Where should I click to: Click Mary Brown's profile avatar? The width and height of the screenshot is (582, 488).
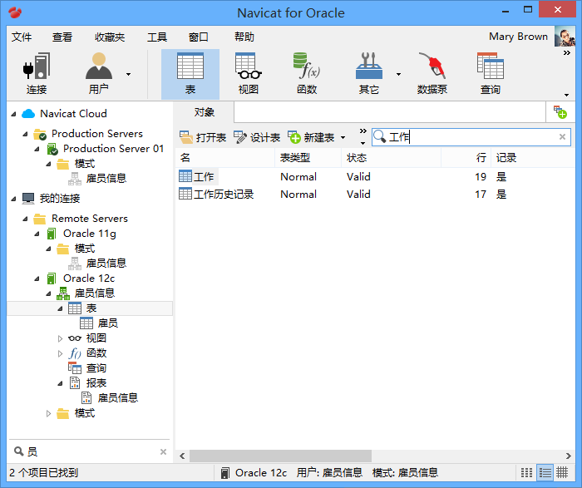point(565,37)
